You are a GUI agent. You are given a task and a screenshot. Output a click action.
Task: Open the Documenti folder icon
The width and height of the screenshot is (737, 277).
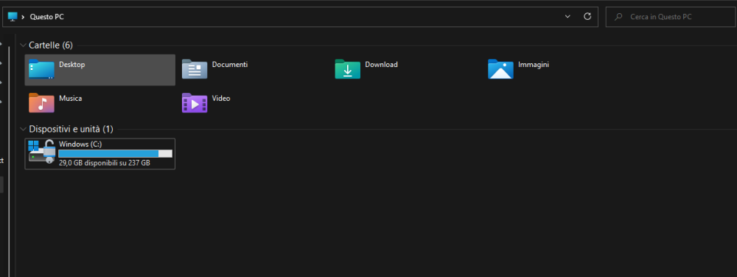click(194, 69)
